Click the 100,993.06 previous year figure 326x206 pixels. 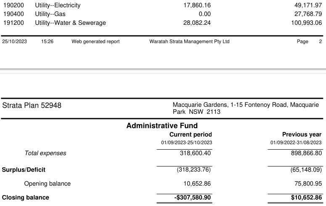coord(307,23)
